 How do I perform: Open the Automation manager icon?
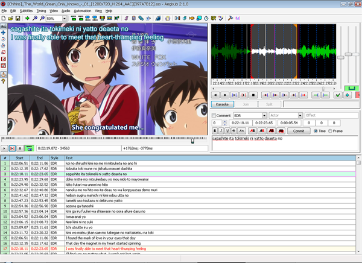tap(158, 18)
